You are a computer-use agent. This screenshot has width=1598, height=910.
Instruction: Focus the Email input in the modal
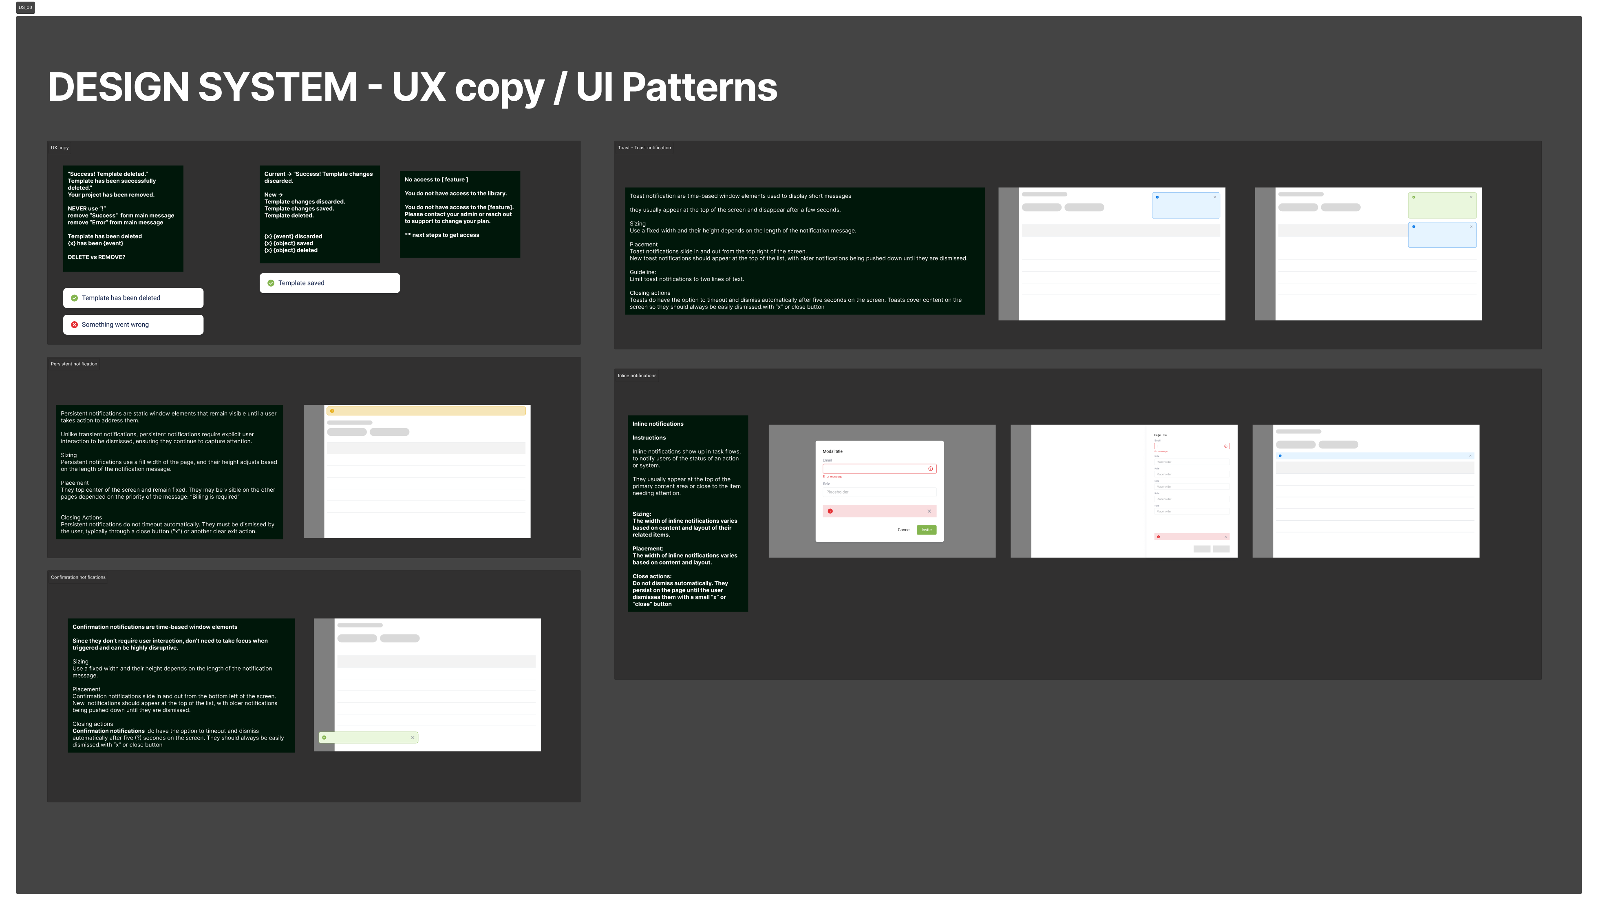(879, 469)
